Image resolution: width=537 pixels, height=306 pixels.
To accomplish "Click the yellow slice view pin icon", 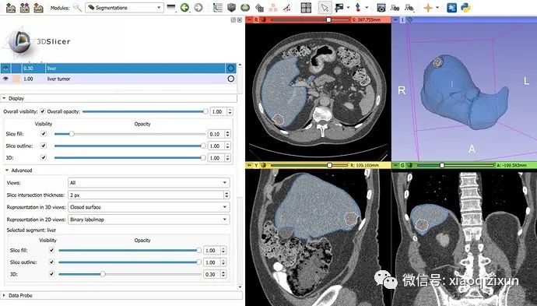I will tap(250, 165).
